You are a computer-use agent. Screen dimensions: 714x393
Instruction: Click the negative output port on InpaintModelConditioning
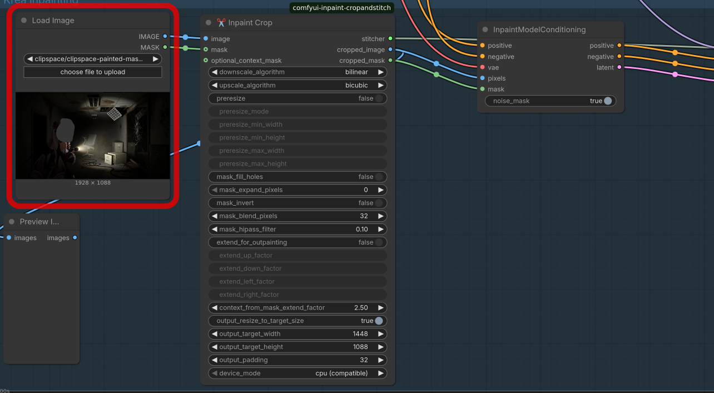tap(619, 57)
